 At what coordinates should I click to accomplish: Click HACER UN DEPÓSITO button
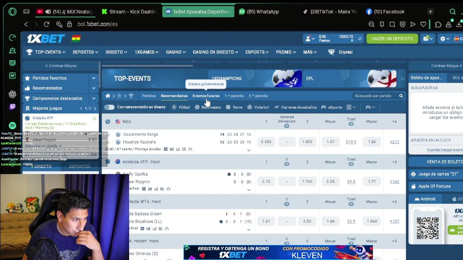[x=392, y=39]
